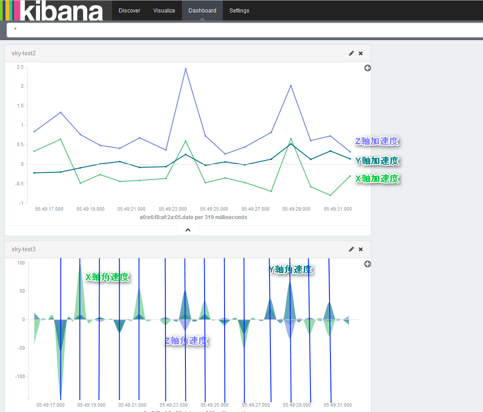Focus the search query input field
The image size is (483, 412).
(x=245, y=30)
